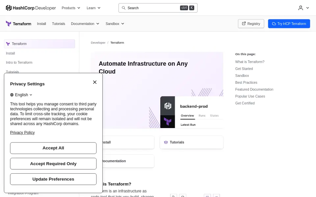Open the Learn dropdown menu
Screen dimensions: 316x197
click(93, 8)
